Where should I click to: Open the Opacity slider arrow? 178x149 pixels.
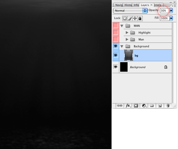pos(171,11)
